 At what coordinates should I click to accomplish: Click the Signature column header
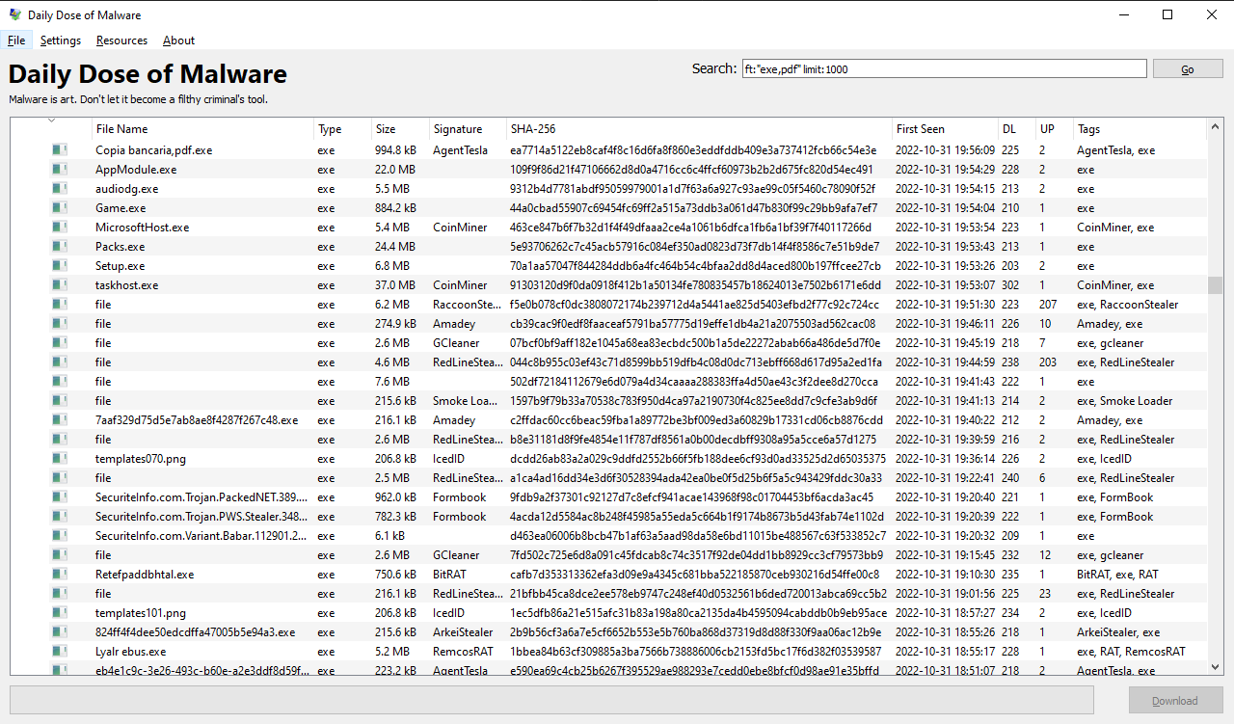[x=468, y=129]
